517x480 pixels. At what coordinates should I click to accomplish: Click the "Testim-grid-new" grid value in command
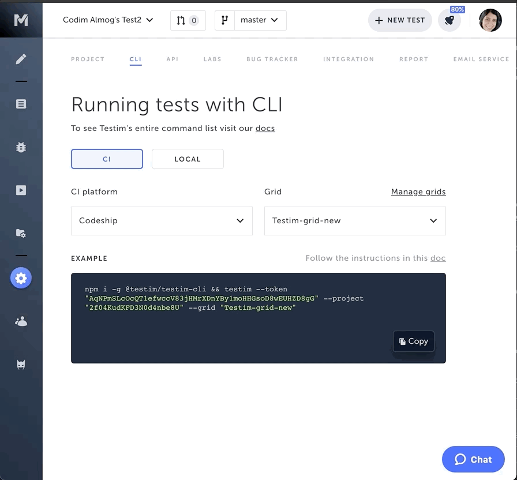pyautogui.click(x=258, y=307)
